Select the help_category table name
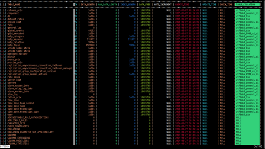Screen dimensions: 265x149 pyautogui.click(x=16, y=36)
